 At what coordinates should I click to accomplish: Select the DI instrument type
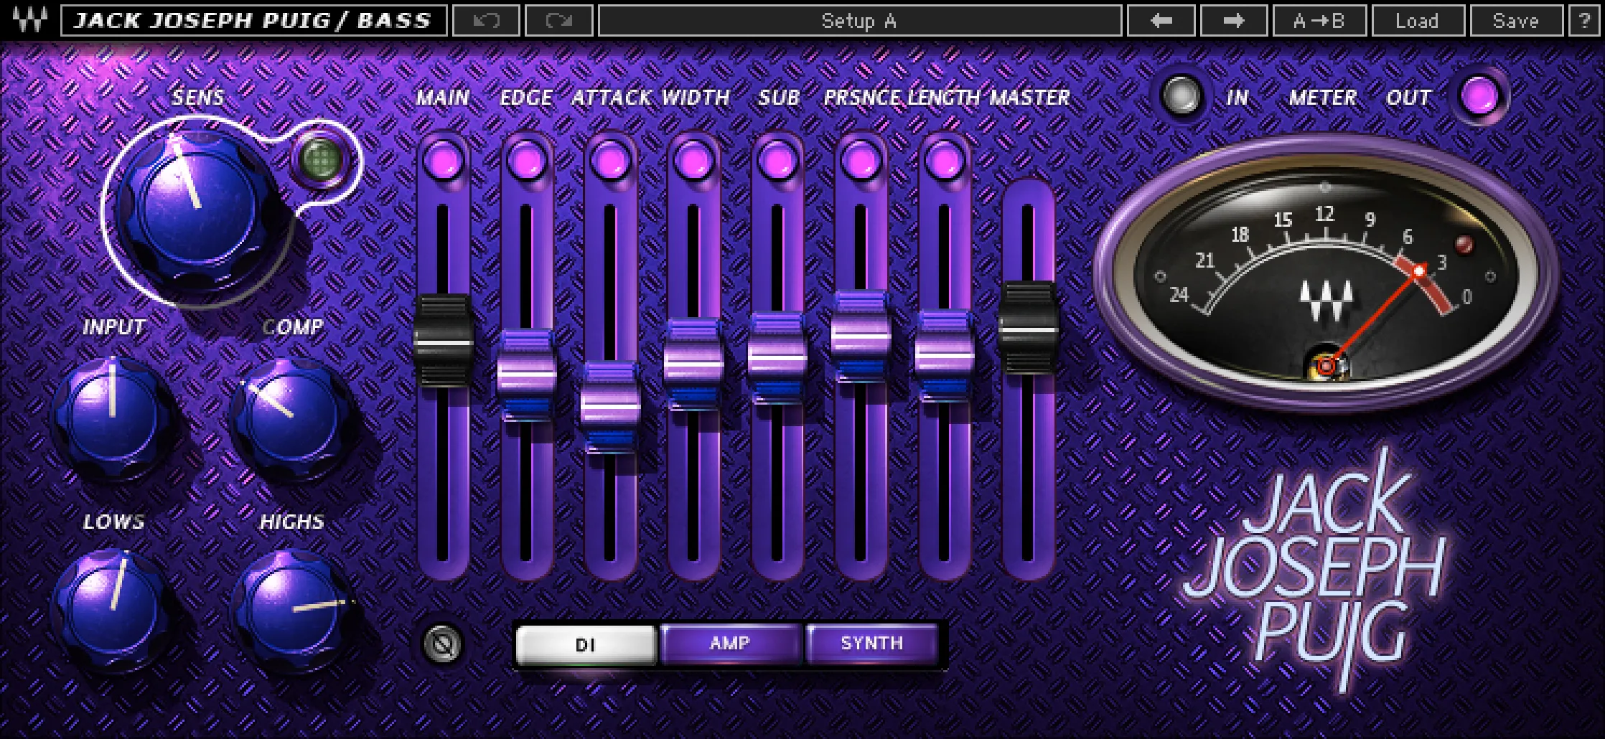pos(586,644)
